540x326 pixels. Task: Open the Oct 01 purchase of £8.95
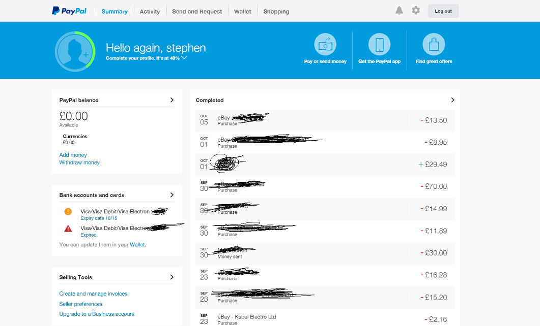click(x=325, y=142)
